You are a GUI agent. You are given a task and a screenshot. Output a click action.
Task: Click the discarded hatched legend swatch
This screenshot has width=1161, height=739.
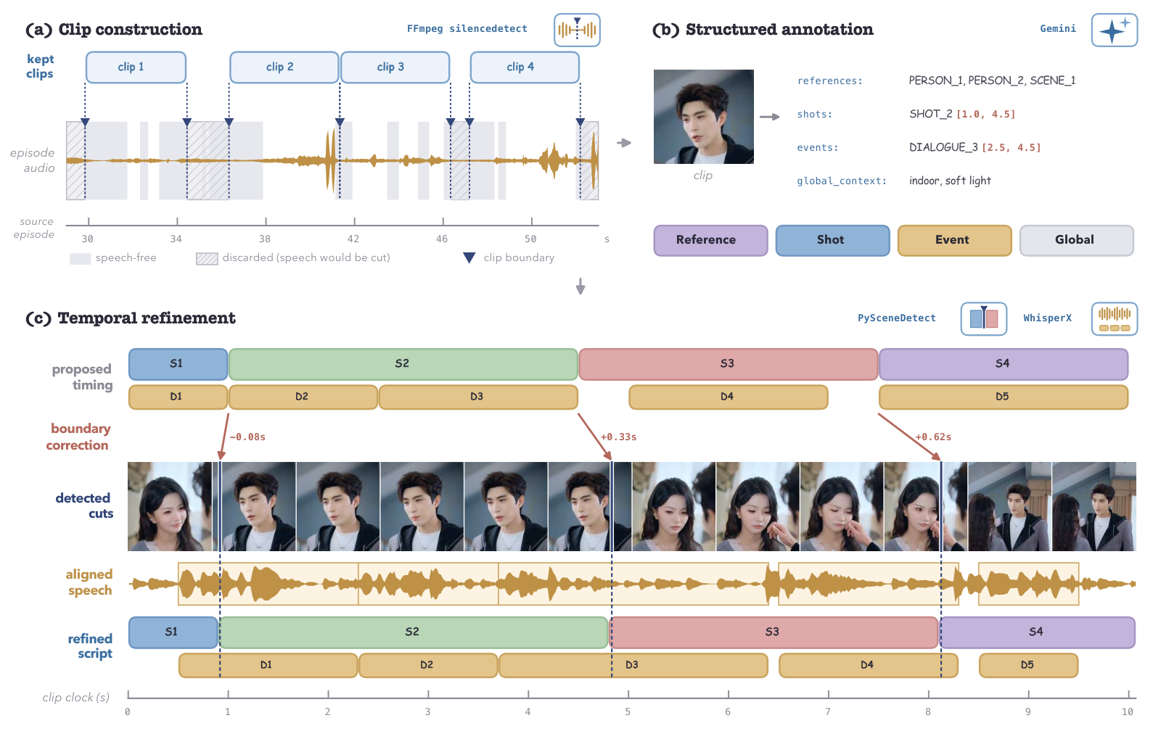[207, 258]
